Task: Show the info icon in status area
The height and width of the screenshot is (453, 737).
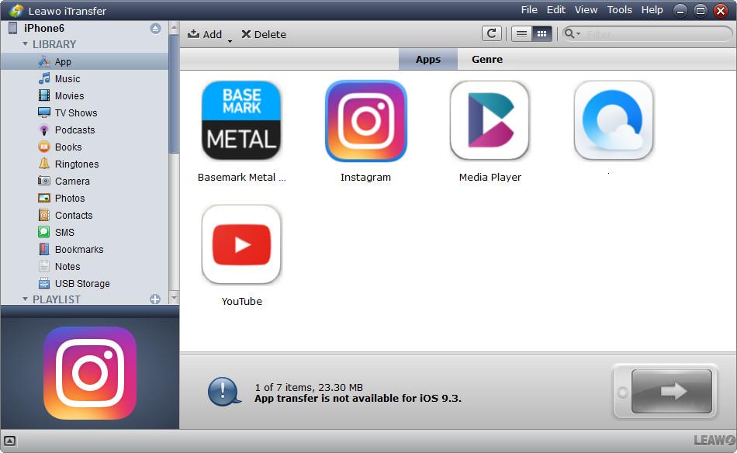Action: point(224,392)
